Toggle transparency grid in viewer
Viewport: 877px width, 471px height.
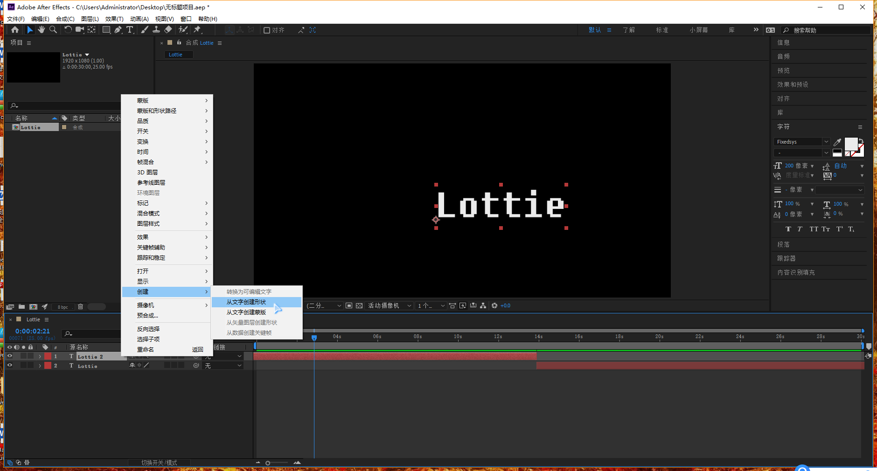pyautogui.click(x=359, y=306)
